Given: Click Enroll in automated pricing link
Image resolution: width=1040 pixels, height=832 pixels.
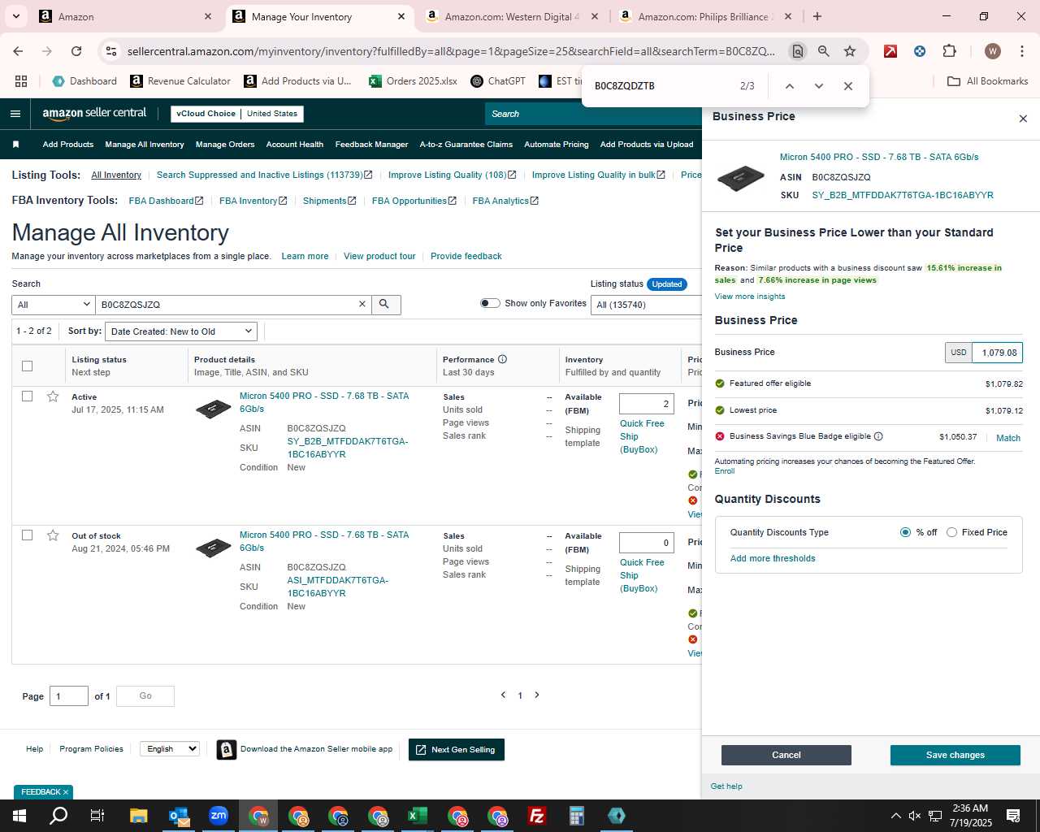Looking at the screenshot, I should (x=725, y=471).
